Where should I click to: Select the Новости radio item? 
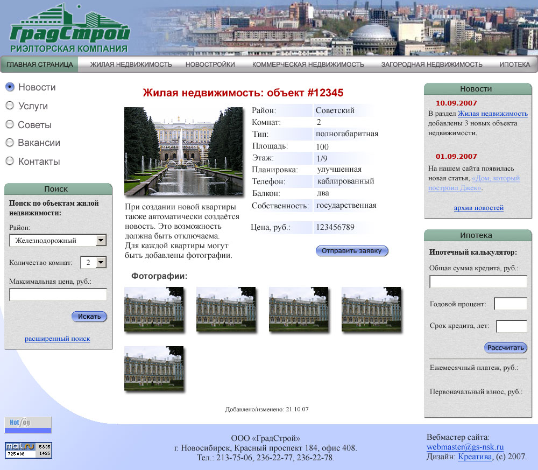tap(10, 87)
